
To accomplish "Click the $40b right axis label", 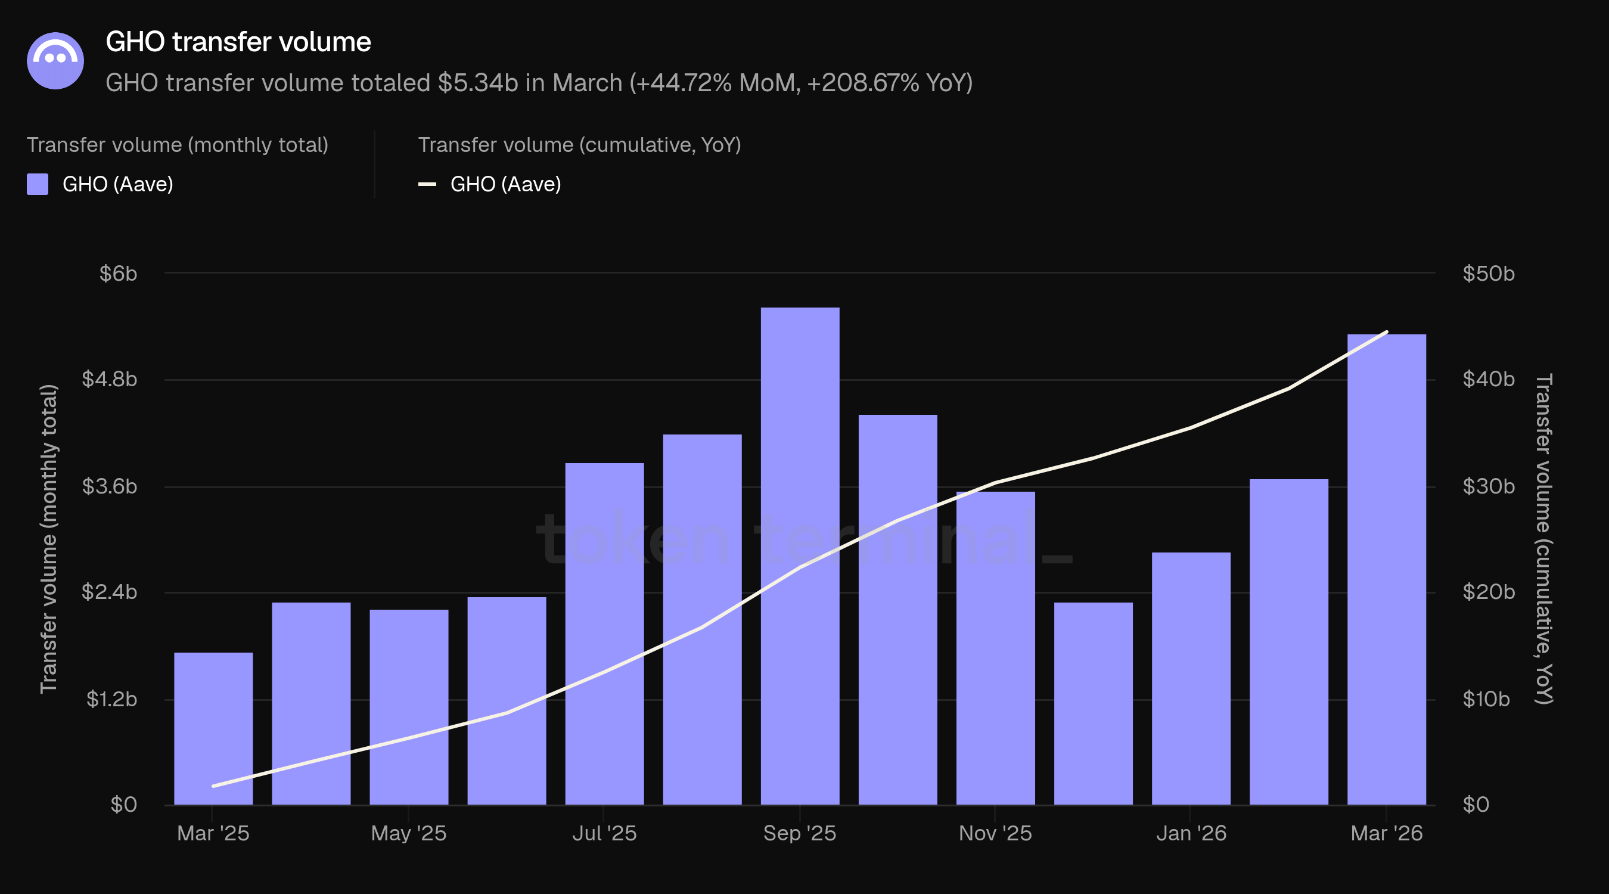I will pos(1488,379).
